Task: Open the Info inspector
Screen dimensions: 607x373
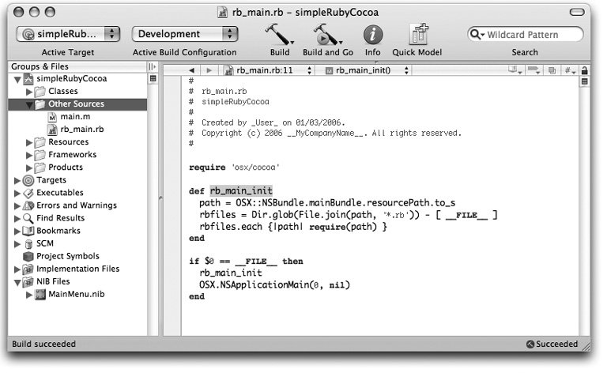Action: click(372, 35)
